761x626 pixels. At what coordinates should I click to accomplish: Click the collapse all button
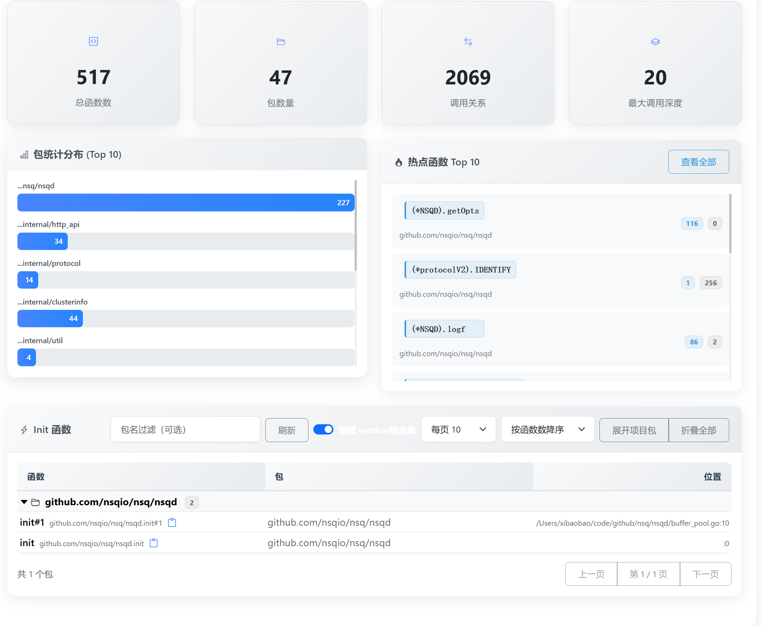pyautogui.click(x=699, y=430)
